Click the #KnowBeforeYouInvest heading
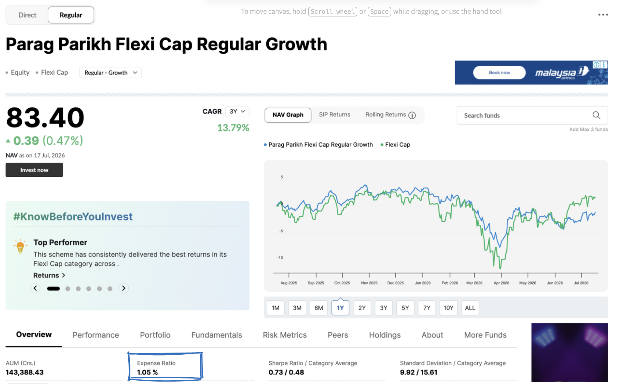This screenshot has width=623, height=384. click(x=73, y=216)
